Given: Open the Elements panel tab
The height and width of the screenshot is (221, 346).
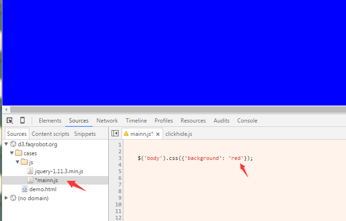Looking at the screenshot, I should pyautogui.click(x=50, y=121).
